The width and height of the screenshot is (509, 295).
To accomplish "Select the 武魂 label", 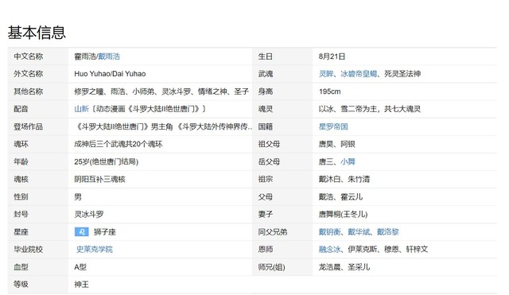I will [x=265, y=74].
